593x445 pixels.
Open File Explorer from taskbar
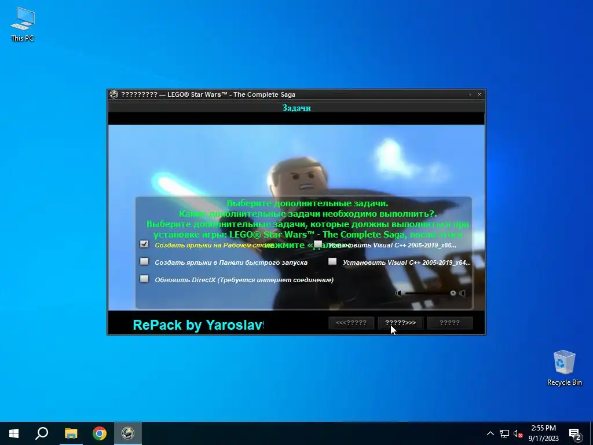point(71,433)
